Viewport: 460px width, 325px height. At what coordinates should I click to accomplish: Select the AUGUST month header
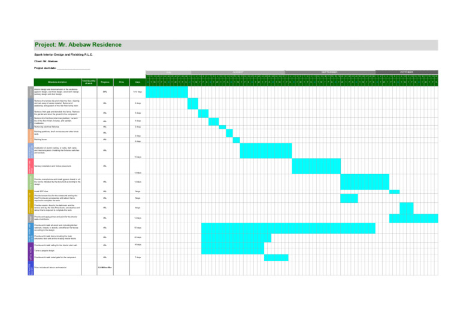click(238, 72)
